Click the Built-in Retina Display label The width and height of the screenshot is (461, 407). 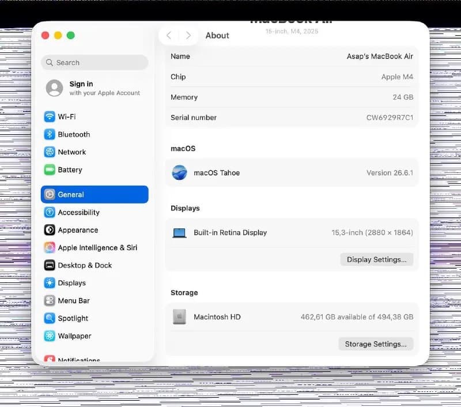click(230, 233)
